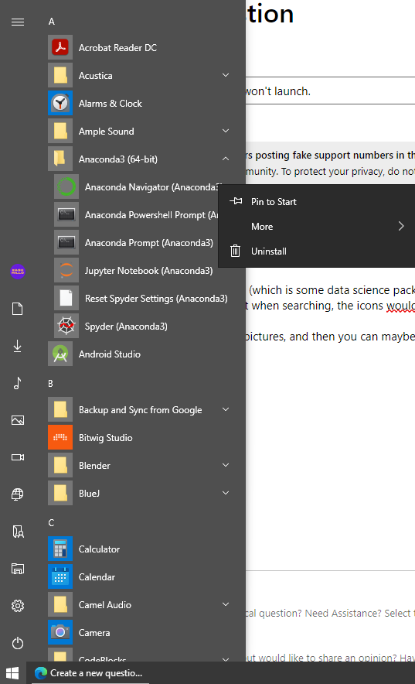415x684 pixels.
Task: Click the Bitwig Studio orange icon
Action: tap(60, 437)
